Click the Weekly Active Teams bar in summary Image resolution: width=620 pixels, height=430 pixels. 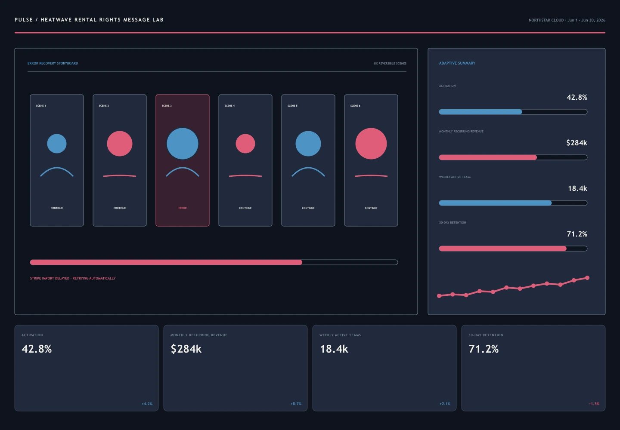(x=513, y=203)
